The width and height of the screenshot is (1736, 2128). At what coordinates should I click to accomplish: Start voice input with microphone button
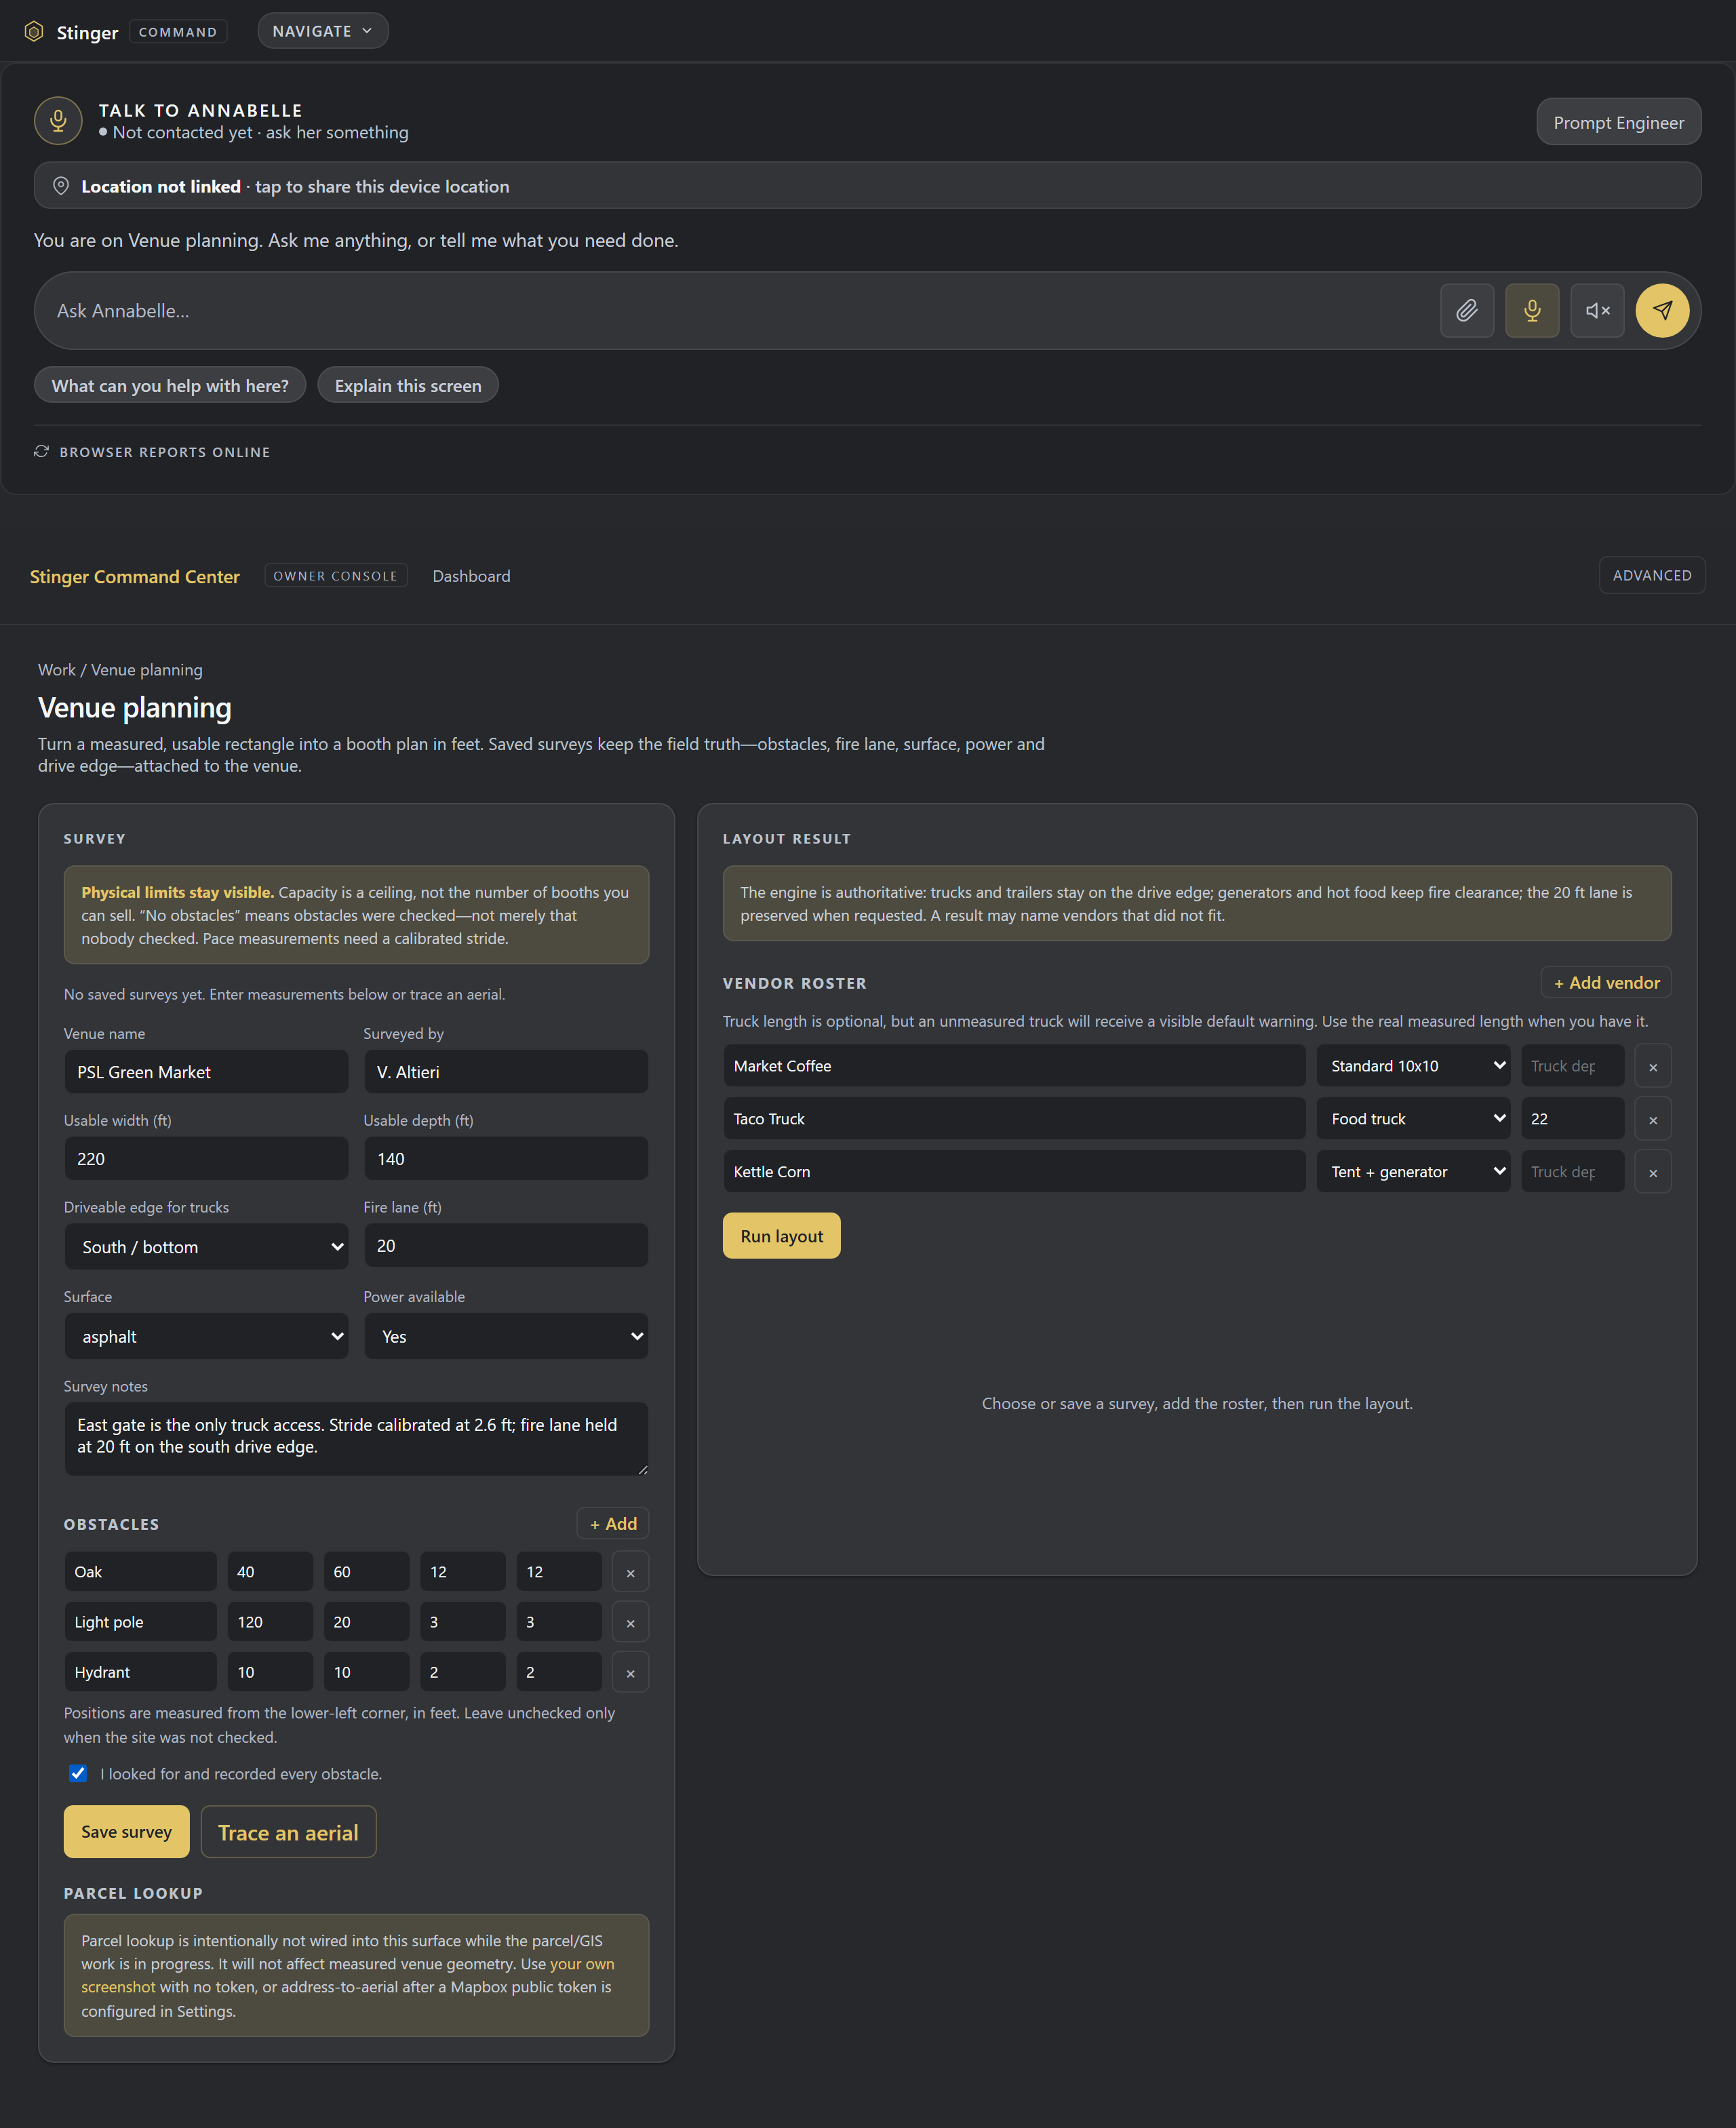tap(1531, 310)
